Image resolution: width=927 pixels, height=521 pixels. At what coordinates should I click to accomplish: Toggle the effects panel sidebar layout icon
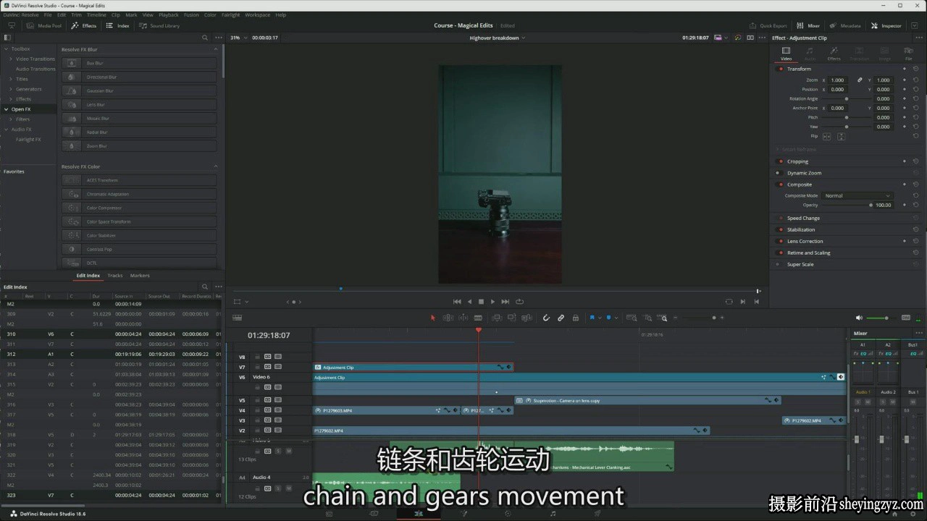point(7,38)
